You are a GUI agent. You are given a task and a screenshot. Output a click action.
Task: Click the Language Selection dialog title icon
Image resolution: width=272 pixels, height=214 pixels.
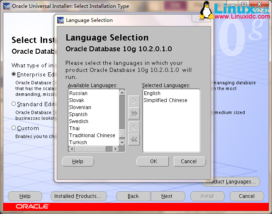coord(61,20)
